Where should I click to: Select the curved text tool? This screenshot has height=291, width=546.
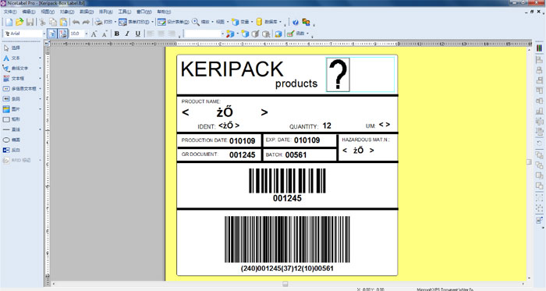click(16, 68)
